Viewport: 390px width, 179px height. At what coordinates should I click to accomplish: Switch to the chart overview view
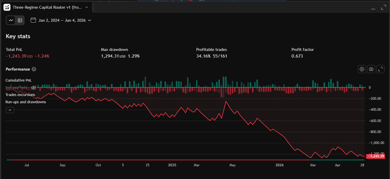click(x=11, y=20)
